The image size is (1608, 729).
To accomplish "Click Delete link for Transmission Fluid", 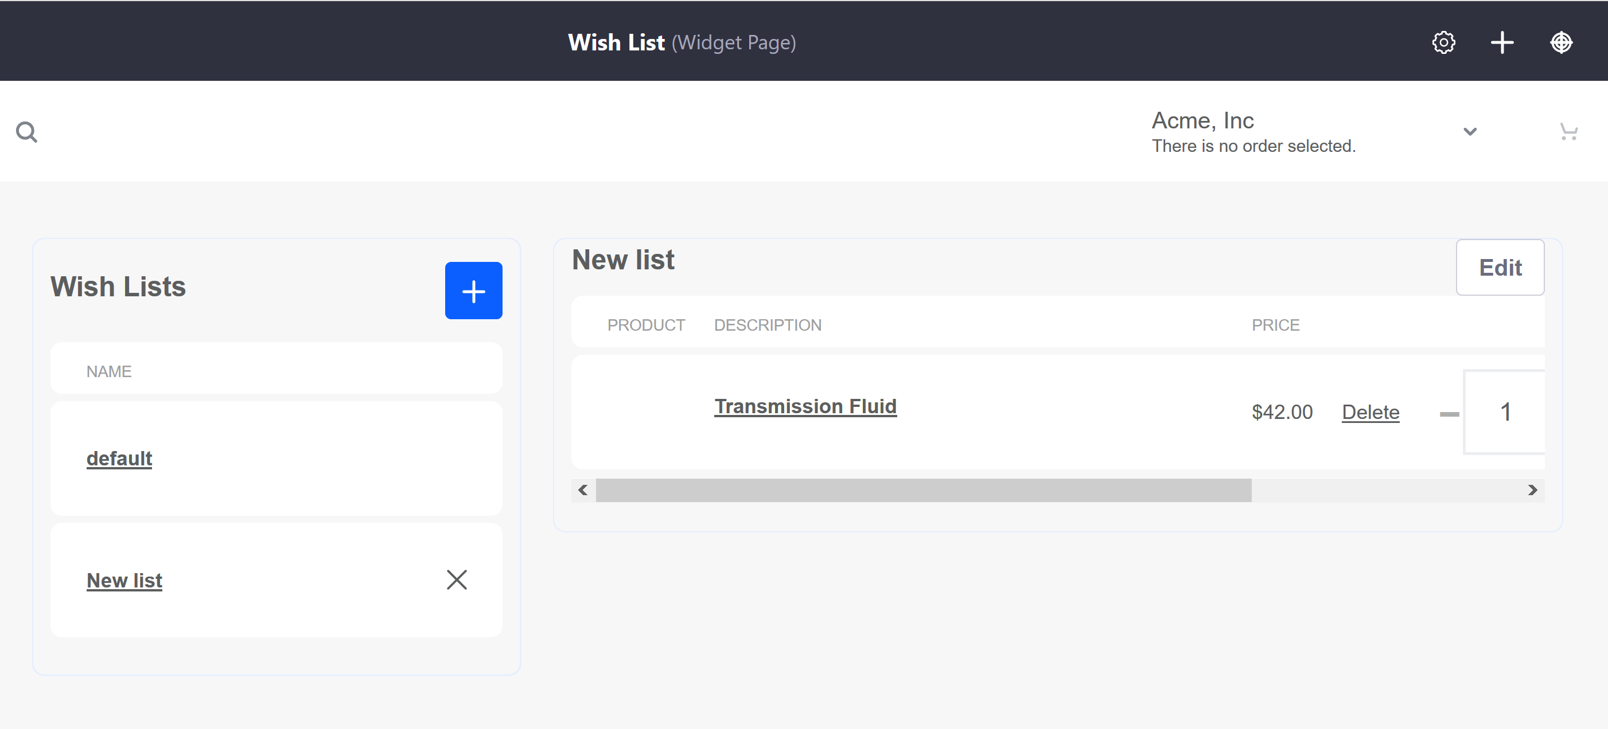I will pyautogui.click(x=1371, y=411).
